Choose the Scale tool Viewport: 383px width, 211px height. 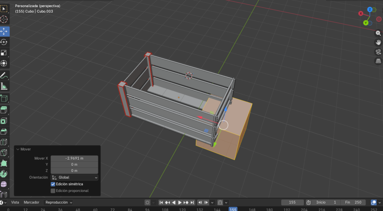tap(4, 53)
